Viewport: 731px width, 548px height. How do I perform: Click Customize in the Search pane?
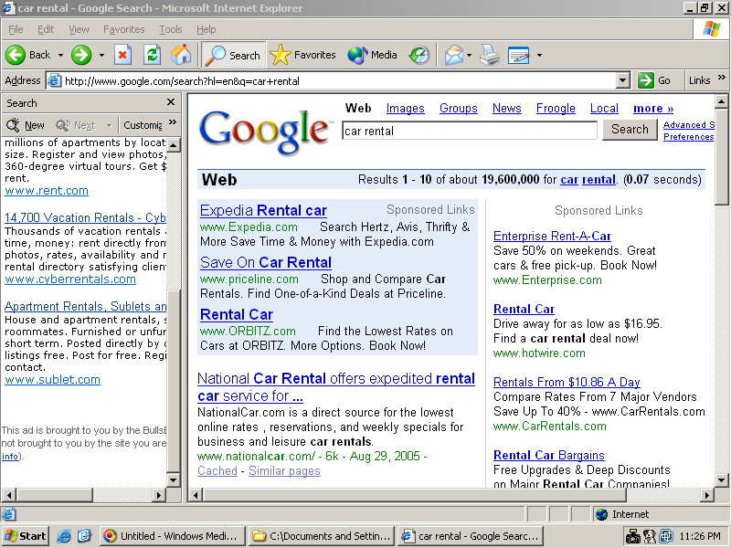[143, 125]
